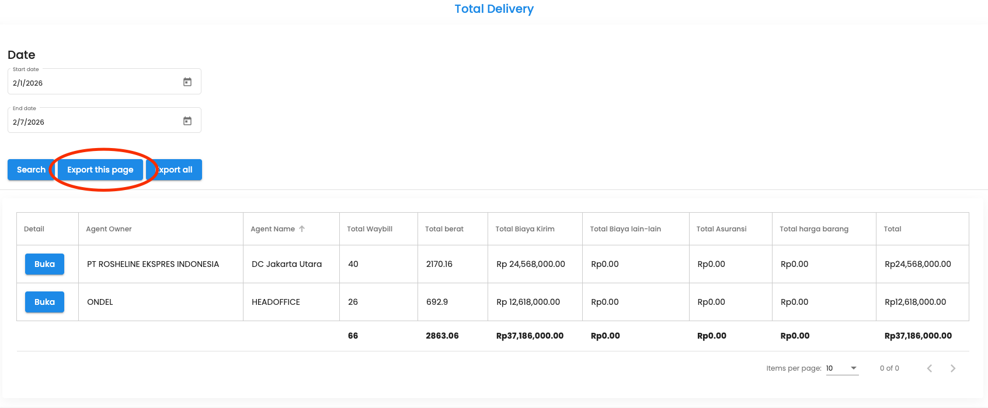
Task: Go to the next results page
Action: [952, 368]
